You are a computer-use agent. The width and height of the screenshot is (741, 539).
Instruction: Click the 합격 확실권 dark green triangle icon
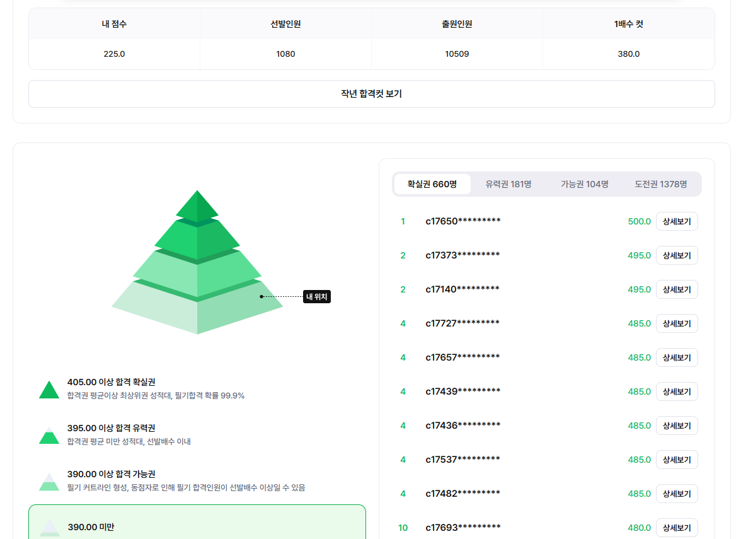coord(49,390)
